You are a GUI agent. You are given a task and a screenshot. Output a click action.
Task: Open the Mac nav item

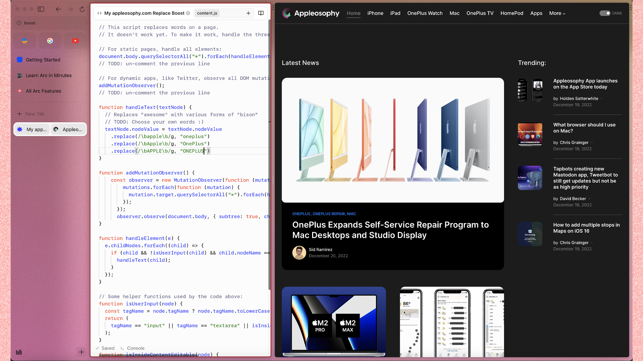[454, 13]
